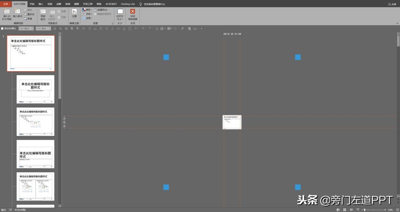Open the Background Styles dropdown
The height and width of the screenshot is (212, 400).
[101, 10]
